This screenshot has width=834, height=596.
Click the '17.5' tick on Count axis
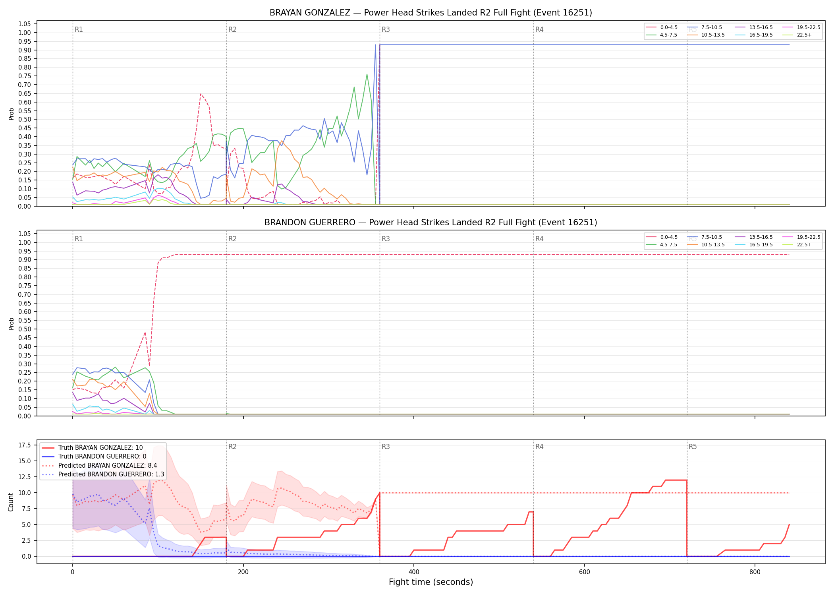click(25, 445)
